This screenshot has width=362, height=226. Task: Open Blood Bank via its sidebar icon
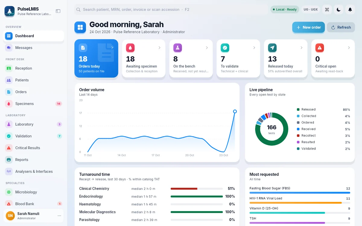9,204
